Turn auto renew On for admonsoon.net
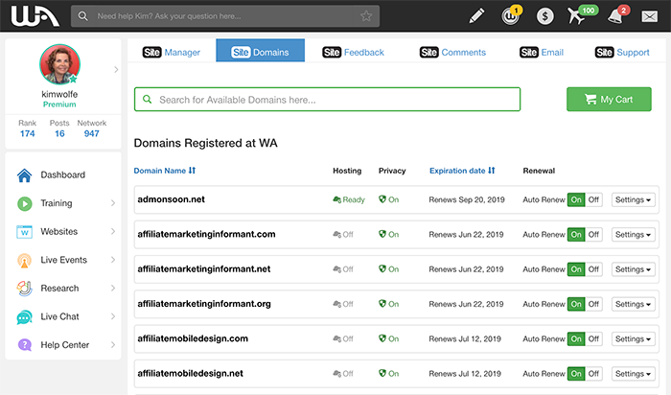 [576, 199]
